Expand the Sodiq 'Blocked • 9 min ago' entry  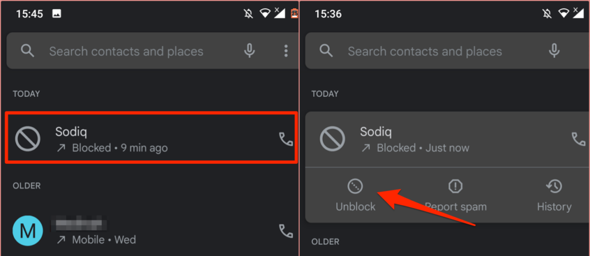[x=152, y=137]
